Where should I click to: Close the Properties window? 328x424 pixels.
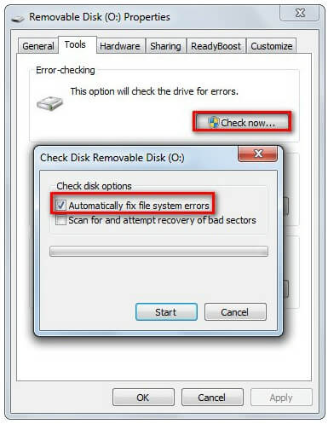300,13
